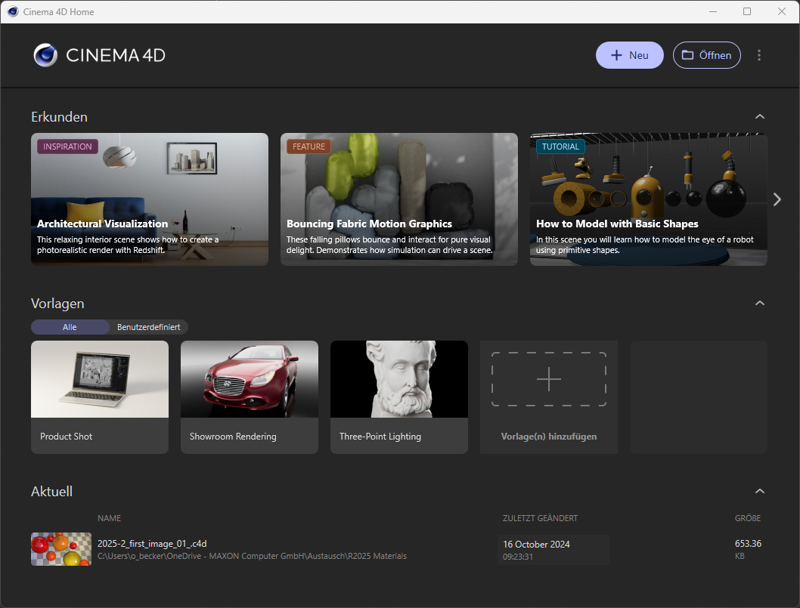
Task: Click the Cinema 4D logo icon
Action: click(46, 55)
